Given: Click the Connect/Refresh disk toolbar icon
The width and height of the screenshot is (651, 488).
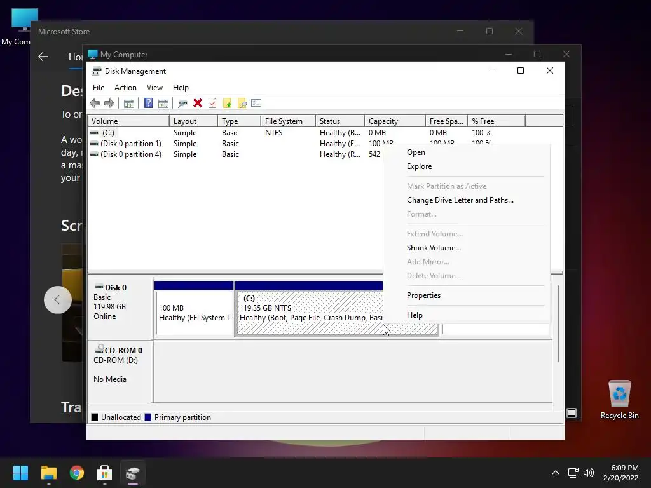Looking at the screenshot, I should 182,104.
